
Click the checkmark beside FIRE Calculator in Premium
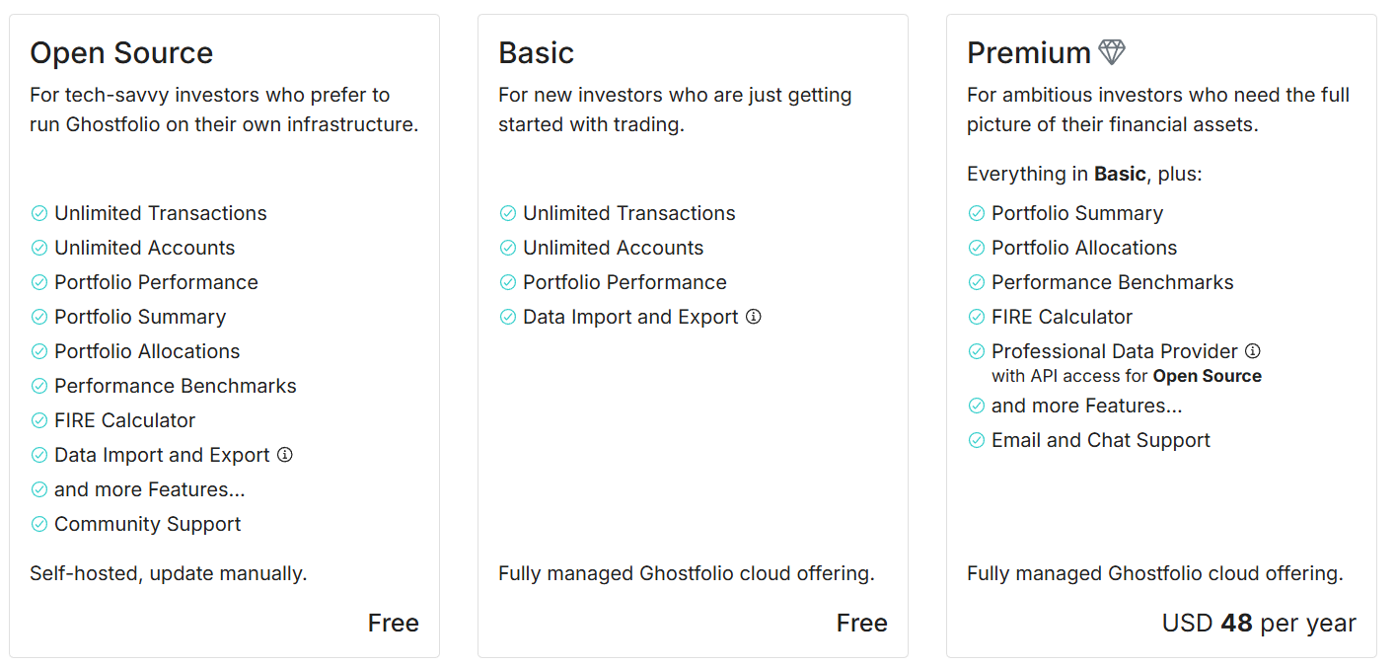click(x=975, y=317)
